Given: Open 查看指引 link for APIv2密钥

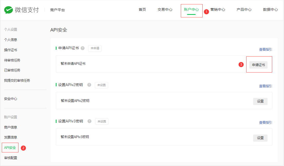Looking at the screenshot, I should 266,86.
